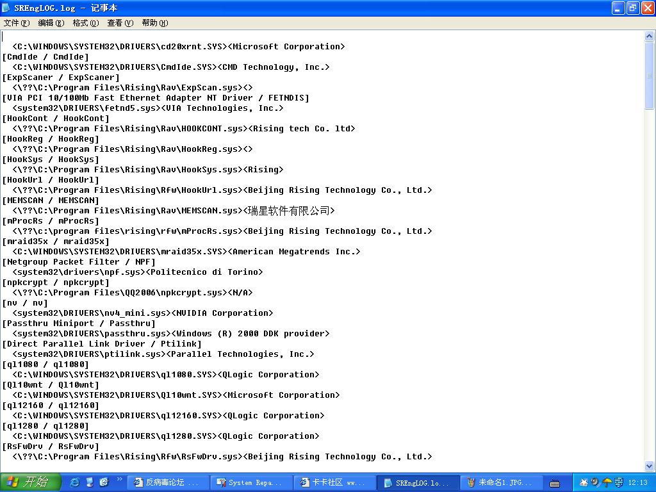Image resolution: width=656 pixels, height=492 pixels.
Task: Click the mProcRs.sys path line
Action: 222,231
